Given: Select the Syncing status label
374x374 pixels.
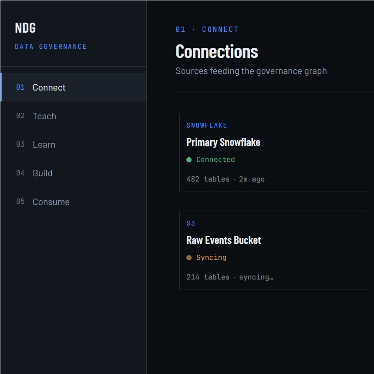Looking at the screenshot, I should pos(211,258).
